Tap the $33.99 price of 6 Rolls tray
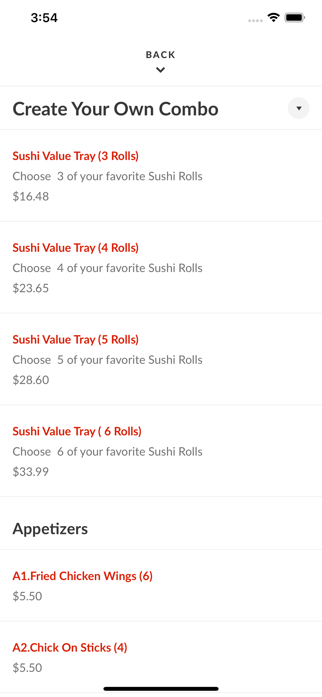The height and width of the screenshot is (697, 322). pyautogui.click(x=31, y=472)
